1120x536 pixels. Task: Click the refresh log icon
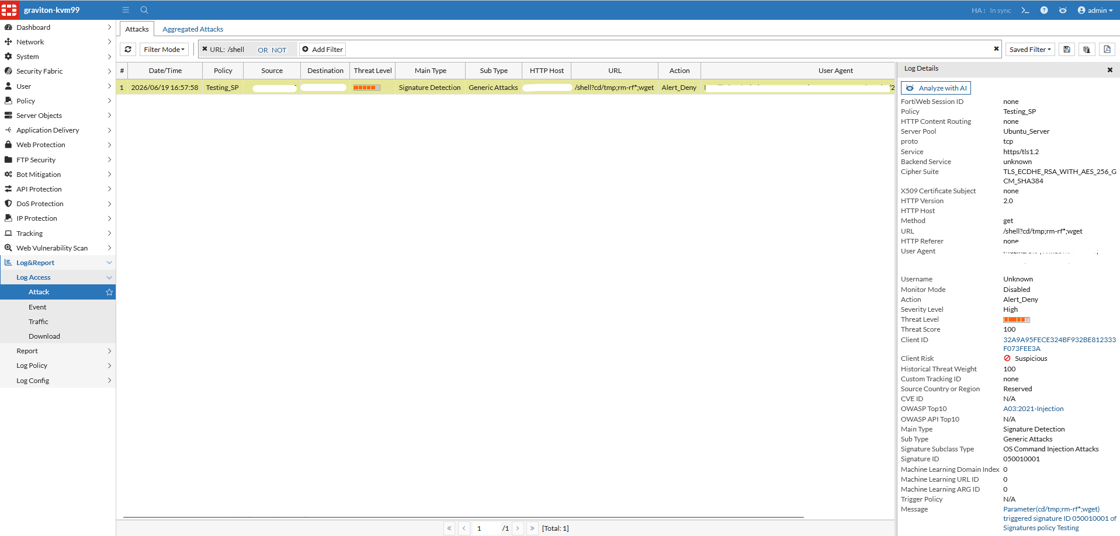pos(128,50)
